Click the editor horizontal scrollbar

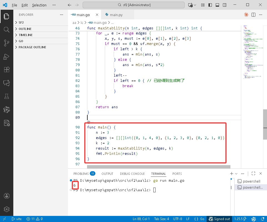coord(159,167)
